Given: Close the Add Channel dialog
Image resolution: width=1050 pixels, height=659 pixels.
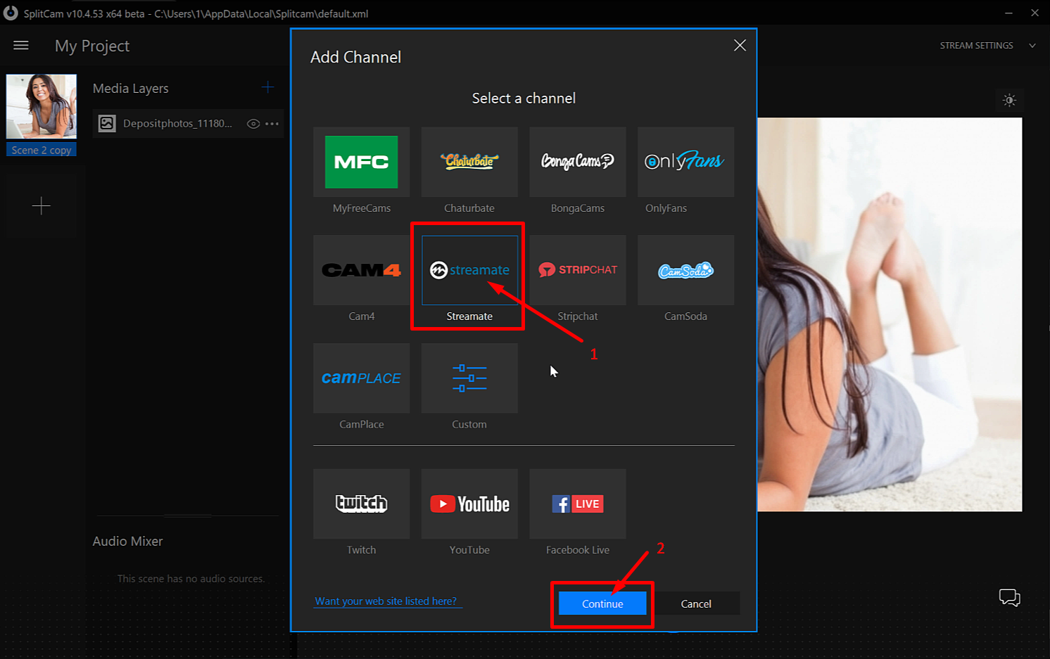Looking at the screenshot, I should [x=740, y=45].
